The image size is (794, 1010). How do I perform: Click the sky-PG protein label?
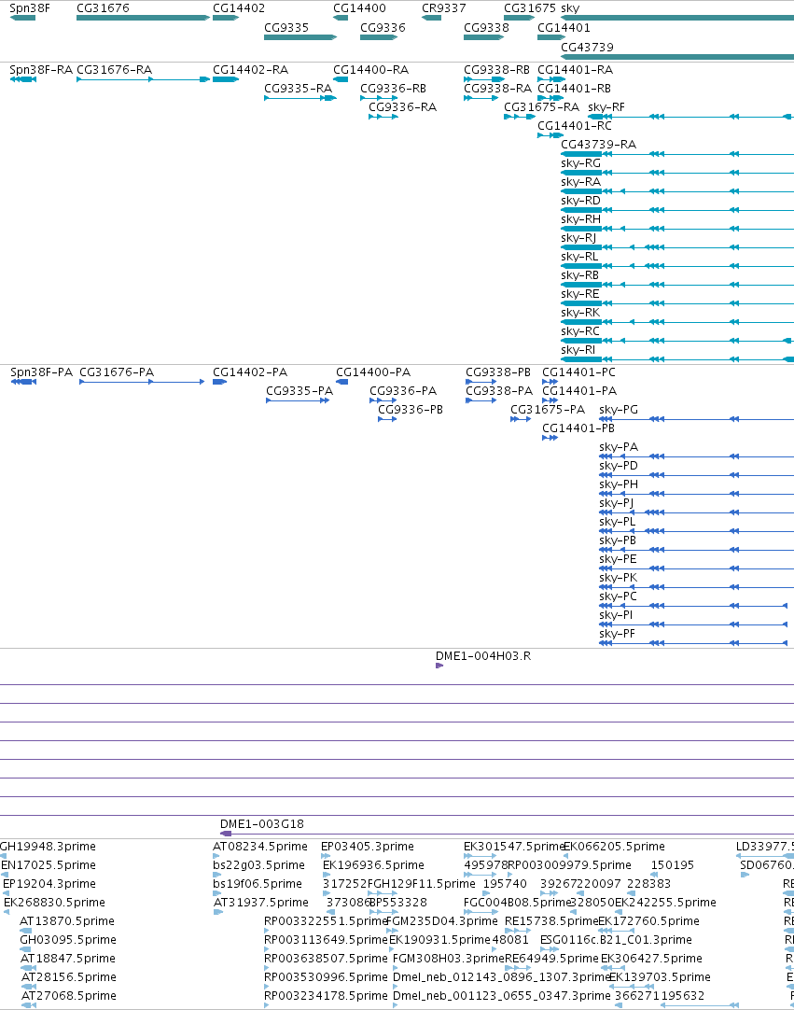tap(619, 410)
